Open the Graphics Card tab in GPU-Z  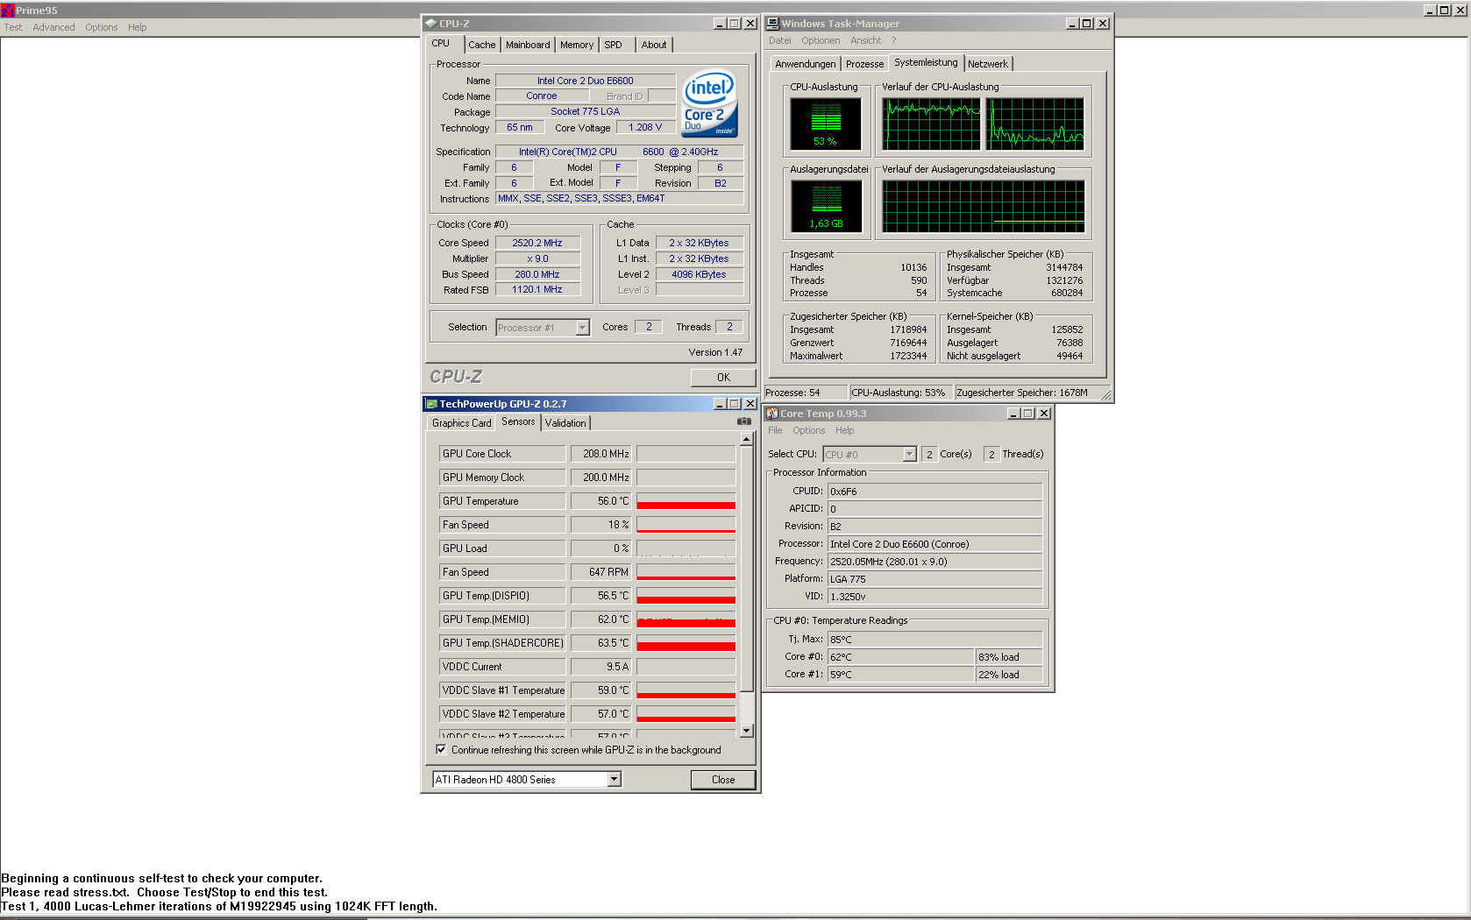pyautogui.click(x=461, y=423)
